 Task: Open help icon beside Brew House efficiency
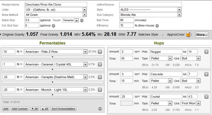coord(157,26)
